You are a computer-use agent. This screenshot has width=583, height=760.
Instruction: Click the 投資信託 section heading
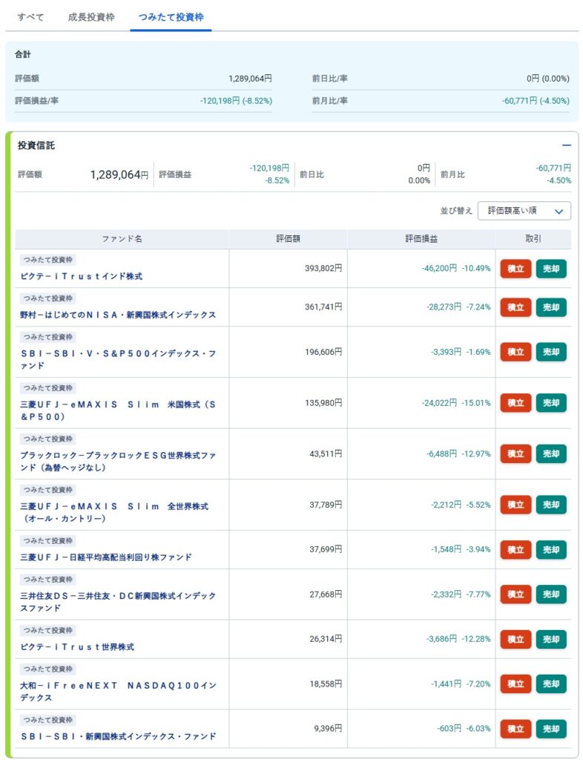[x=36, y=145]
